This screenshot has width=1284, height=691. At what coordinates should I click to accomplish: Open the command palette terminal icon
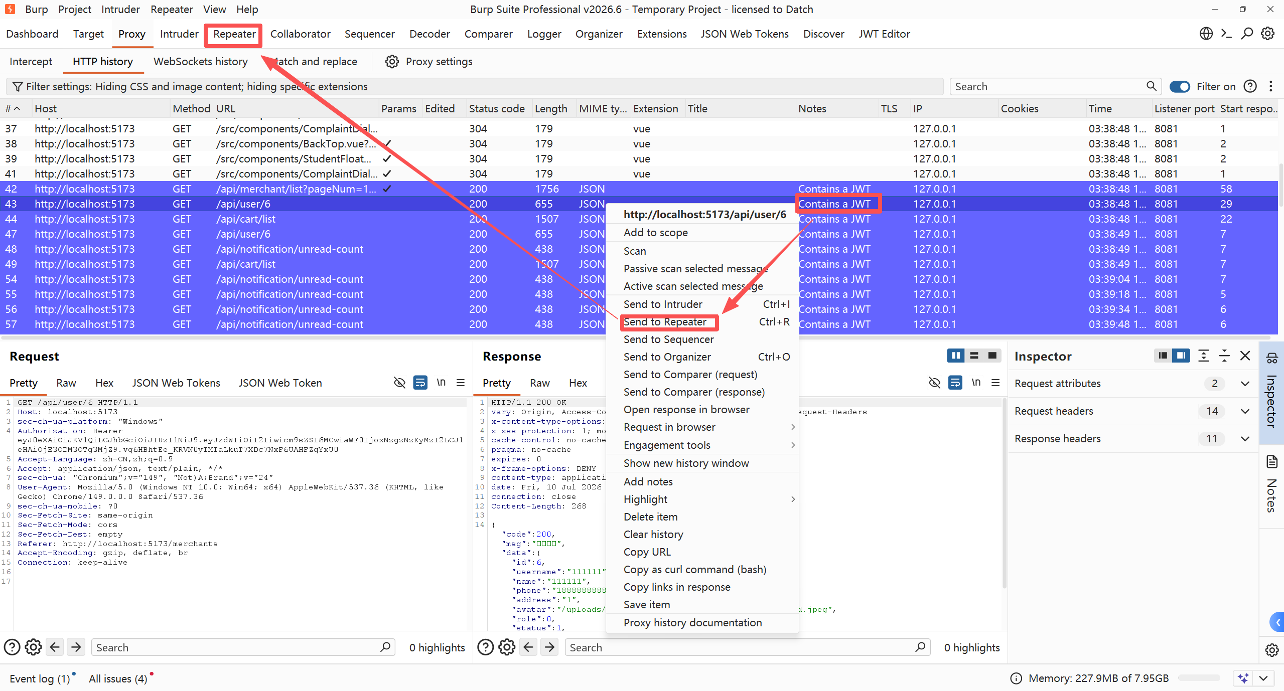[x=1226, y=34]
